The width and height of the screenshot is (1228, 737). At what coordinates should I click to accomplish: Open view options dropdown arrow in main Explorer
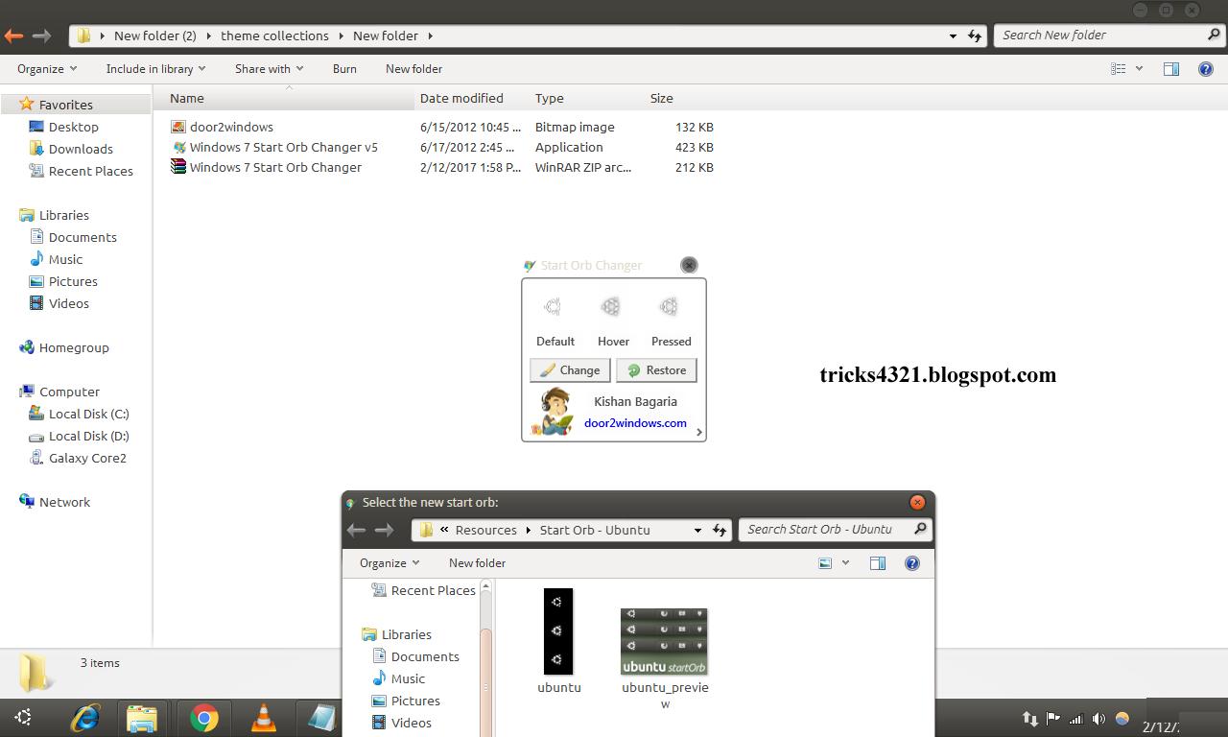[x=1140, y=69]
